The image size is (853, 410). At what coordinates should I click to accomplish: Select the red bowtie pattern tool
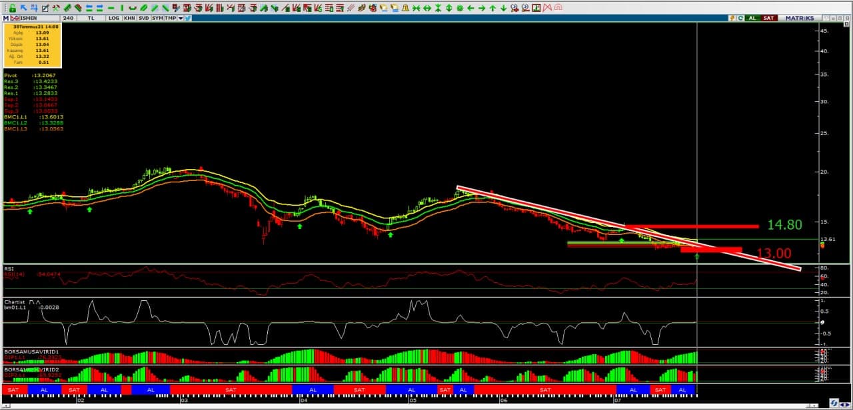click(x=547, y=8)
